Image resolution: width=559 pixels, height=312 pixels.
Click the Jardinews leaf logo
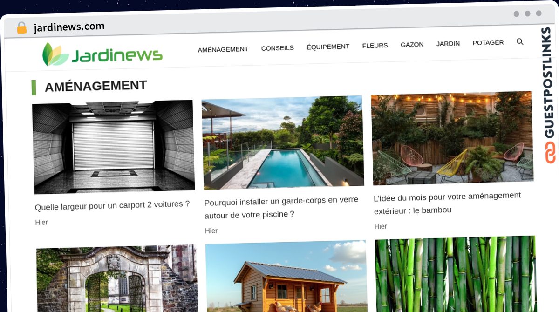coord(55,54)
